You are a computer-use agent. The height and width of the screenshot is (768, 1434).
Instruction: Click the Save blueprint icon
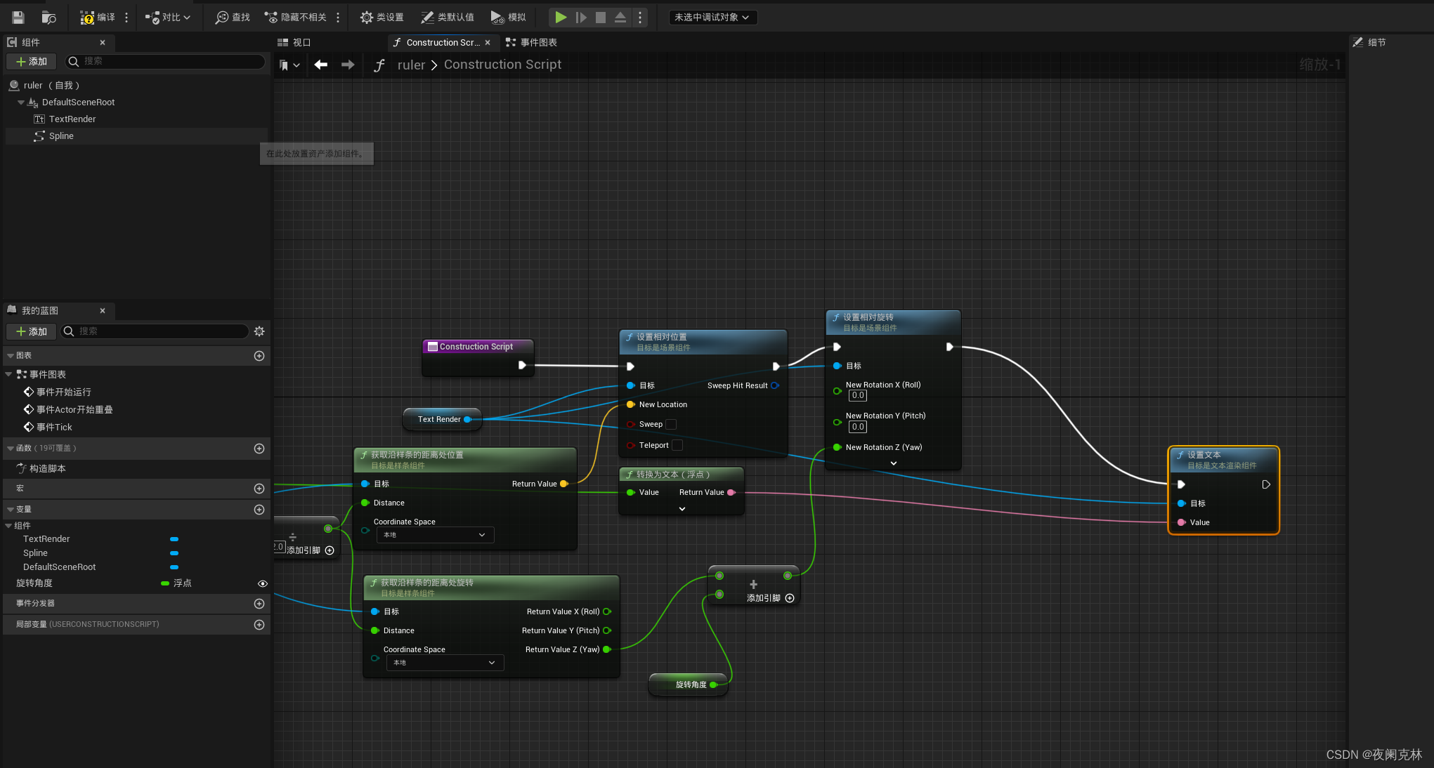(18, 17)
